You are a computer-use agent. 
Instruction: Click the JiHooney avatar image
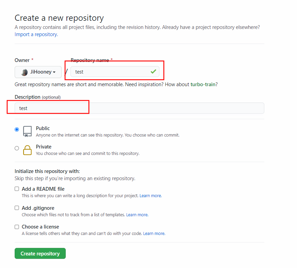[x=24, y=72]
